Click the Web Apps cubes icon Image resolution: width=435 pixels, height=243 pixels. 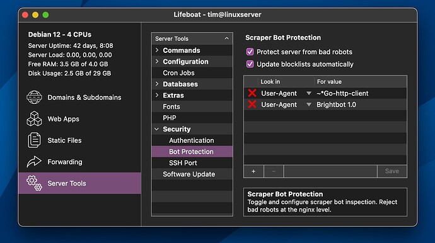pos(34,118)
